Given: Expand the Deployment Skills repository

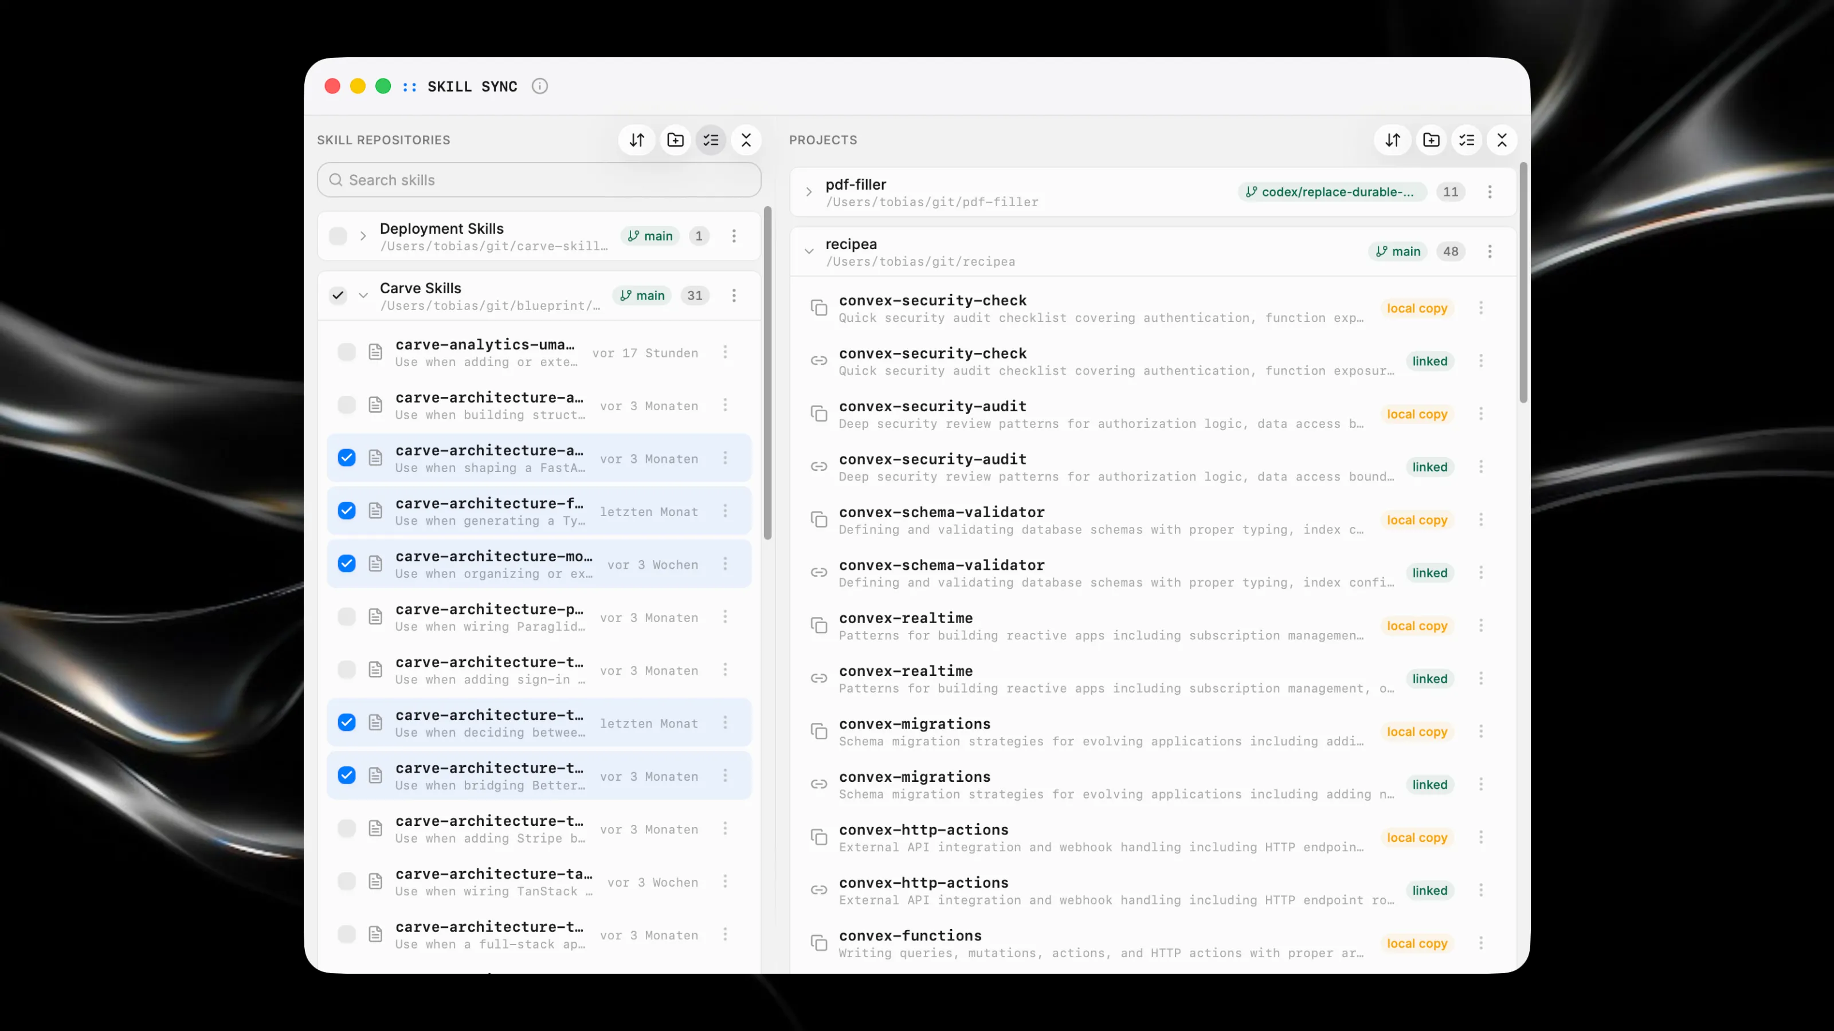Looking at the screenshot, I should pyautogui.click(x=363, y=235).
